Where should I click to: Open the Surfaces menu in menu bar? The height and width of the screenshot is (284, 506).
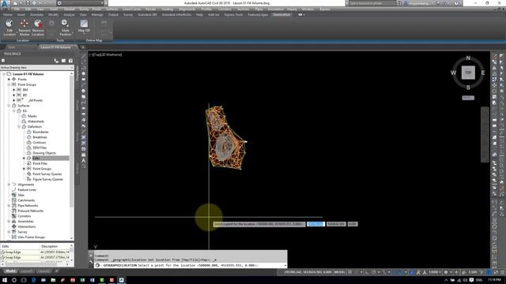tap(112, 9)
